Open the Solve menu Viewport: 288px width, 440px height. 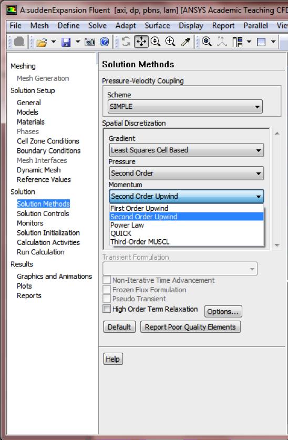click(97, 26)
